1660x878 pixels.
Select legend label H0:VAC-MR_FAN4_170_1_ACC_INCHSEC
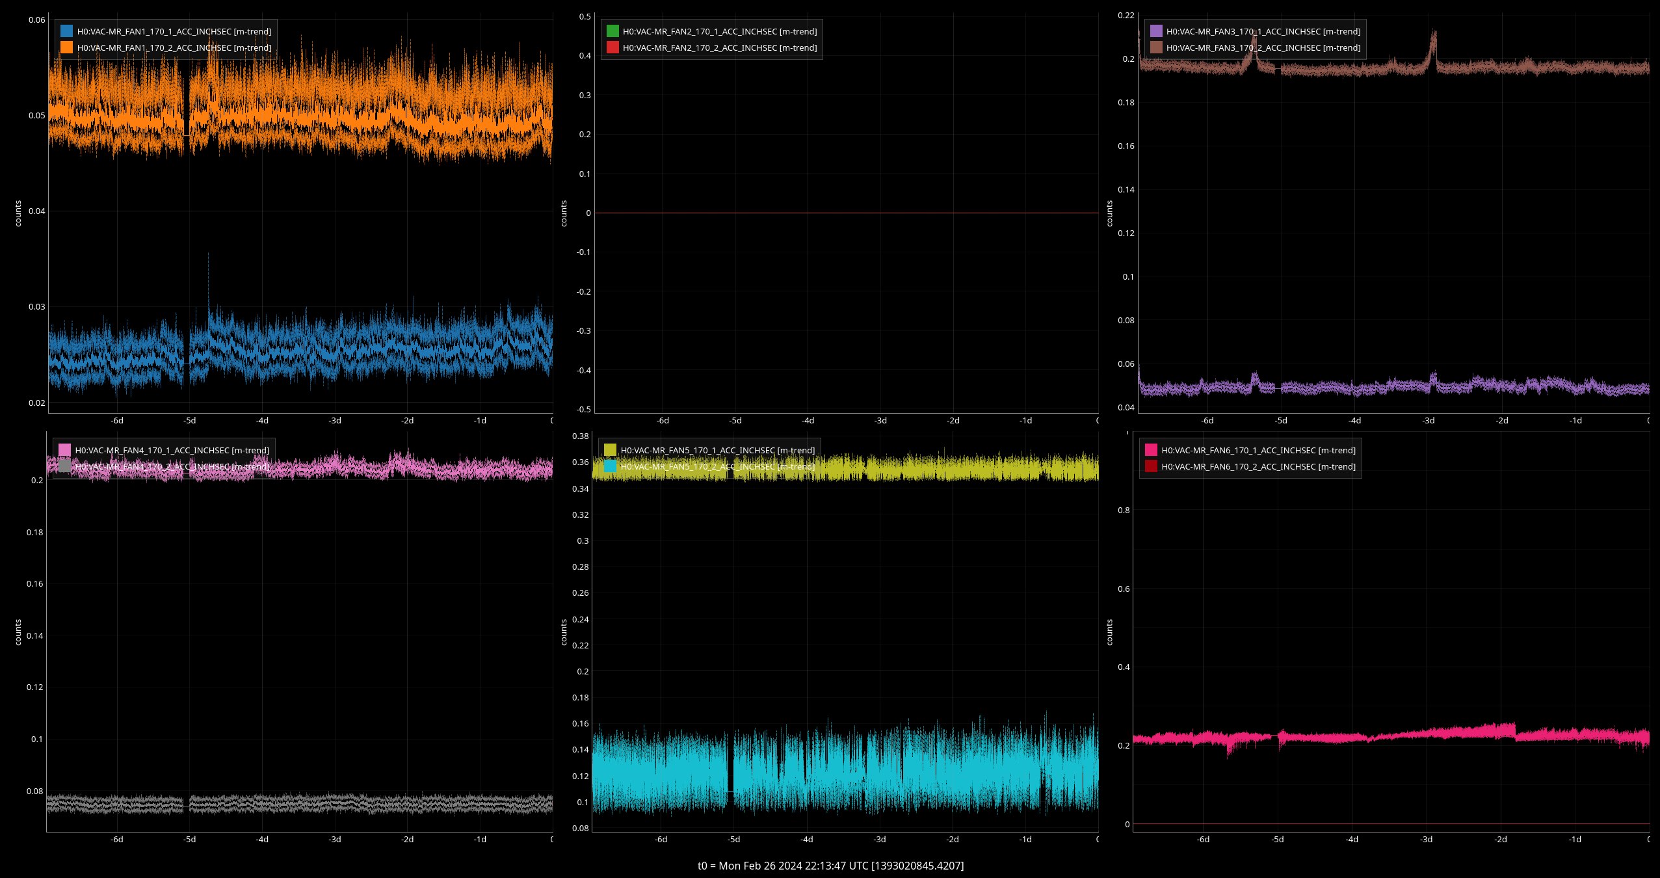click(x=172, y=450)
